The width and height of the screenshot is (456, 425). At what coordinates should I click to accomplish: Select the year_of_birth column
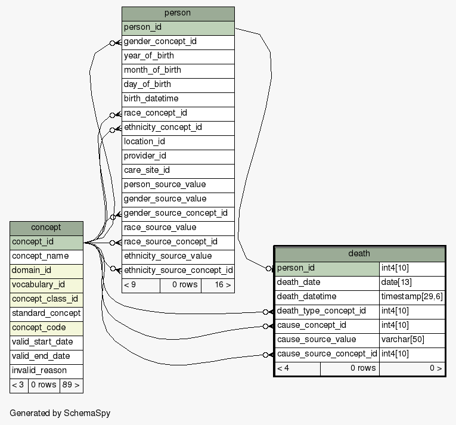point(178,56)
